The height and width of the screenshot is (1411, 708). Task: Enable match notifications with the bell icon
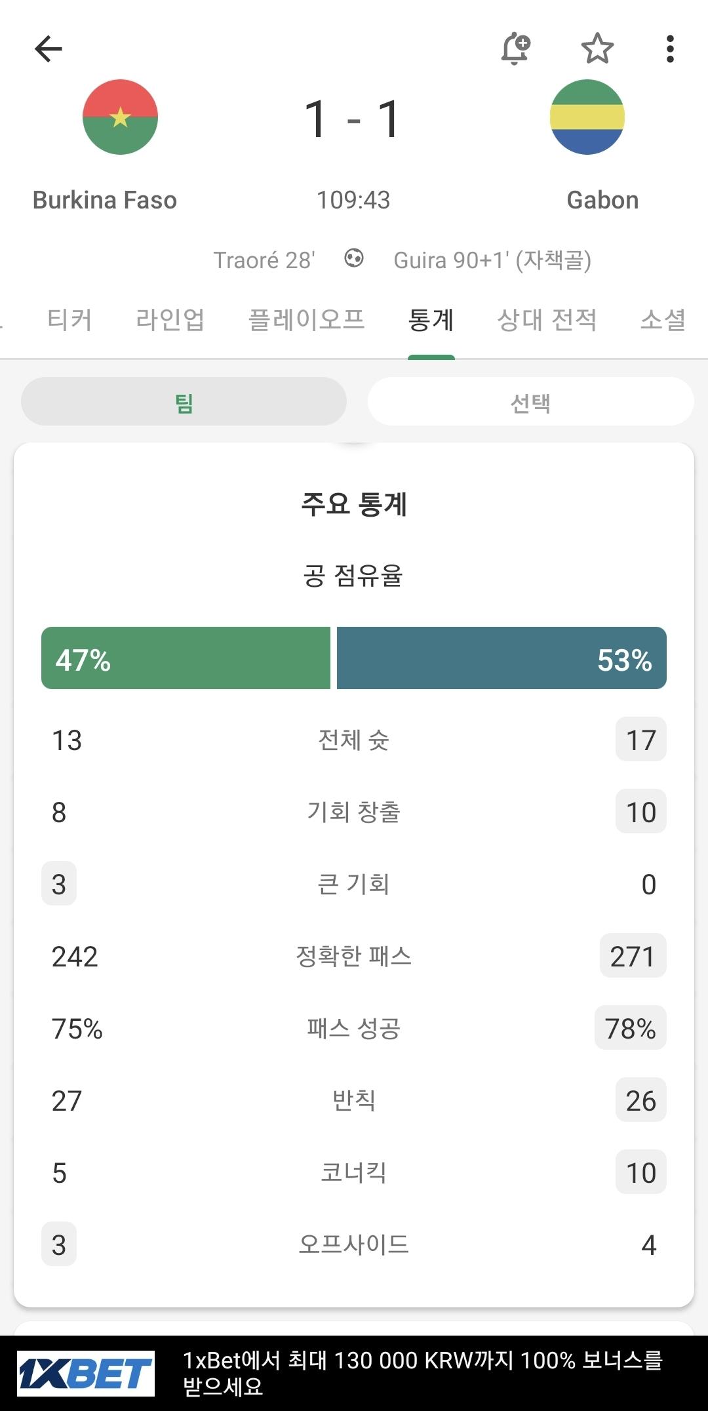[515, 49]
